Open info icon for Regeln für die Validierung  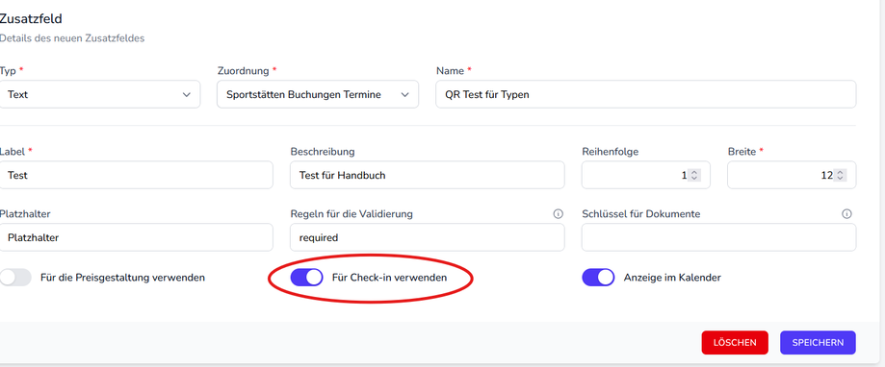pyautogui.click(x=559, y=214)
